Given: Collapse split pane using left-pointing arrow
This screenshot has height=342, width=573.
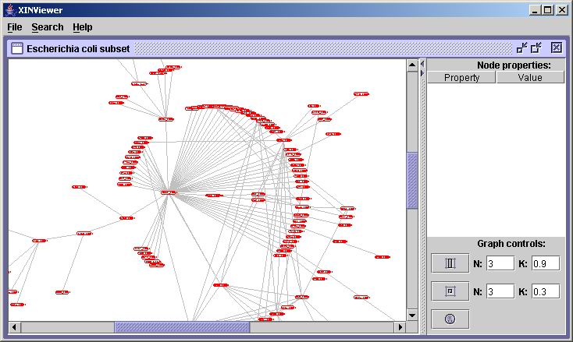Looking at the screenshot, I should point(422,64).
